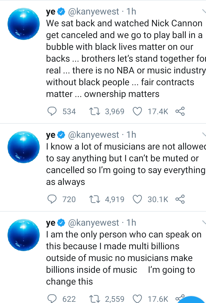
Task: Retweet the tweet with 4,919 retweets
Action: (95, 199)
